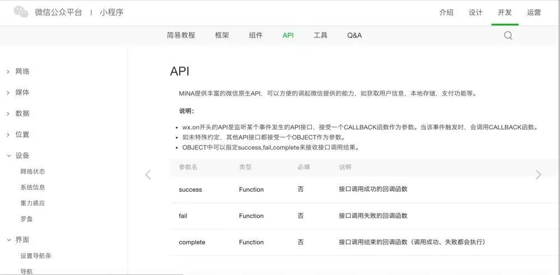Click 否 in the complete row
Viewport: 560px width, 275px height.
[x=301, y=242]
